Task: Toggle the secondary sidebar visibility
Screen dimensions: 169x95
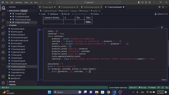Action: pos(146,2)
